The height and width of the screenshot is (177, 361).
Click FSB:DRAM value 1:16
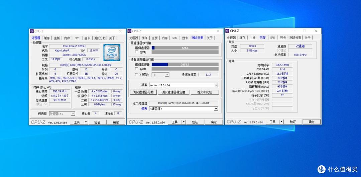[x=282, y=69]
